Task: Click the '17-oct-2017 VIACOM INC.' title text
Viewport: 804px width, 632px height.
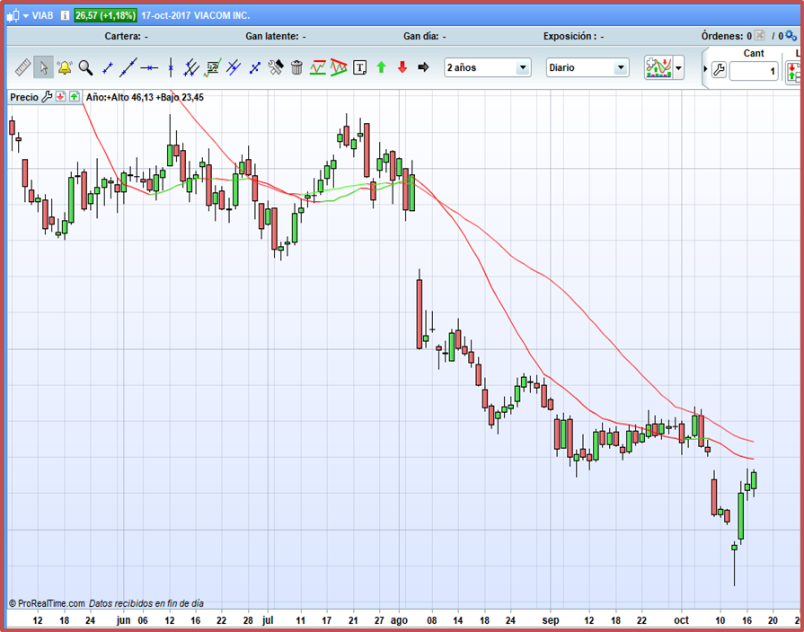Action: click(x=195, y=15)
